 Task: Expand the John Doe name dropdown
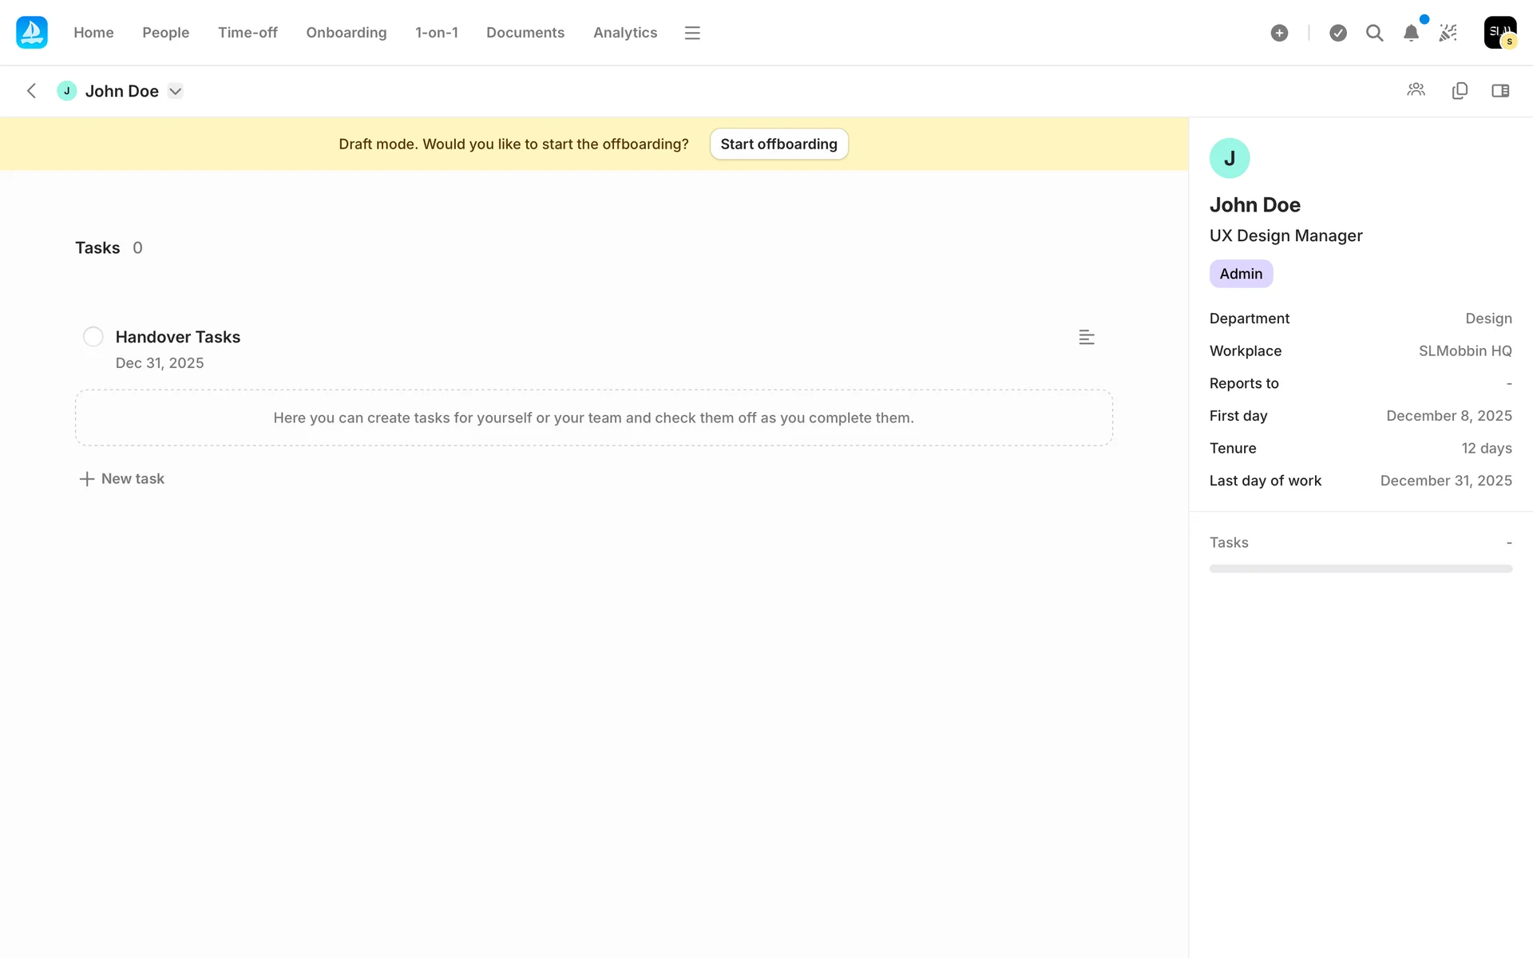[176, 91]
